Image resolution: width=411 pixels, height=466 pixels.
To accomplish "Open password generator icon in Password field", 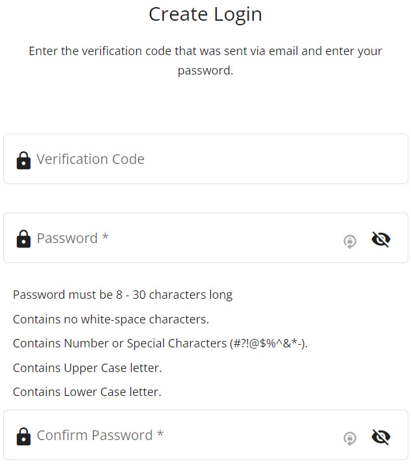I will [350, 241].
